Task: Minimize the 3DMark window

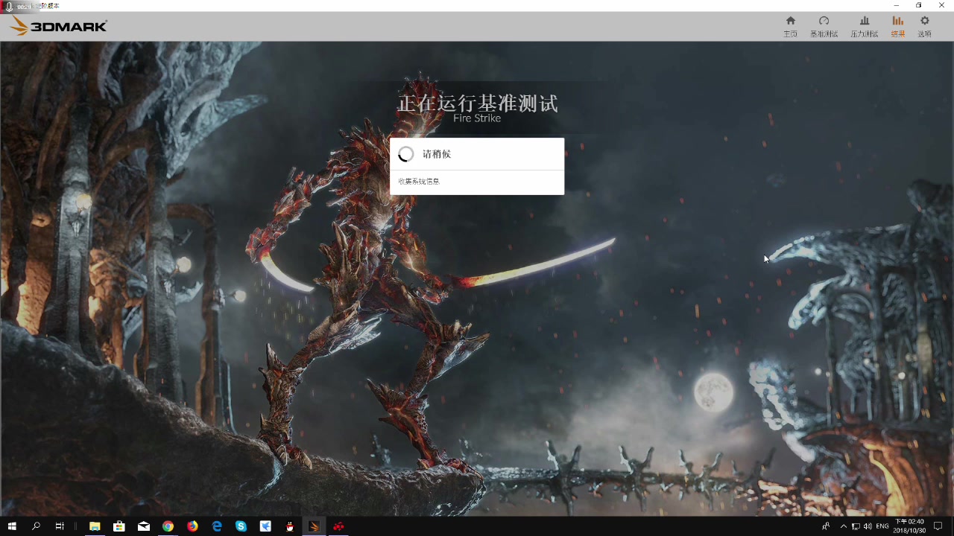Action: coord(896,5)
